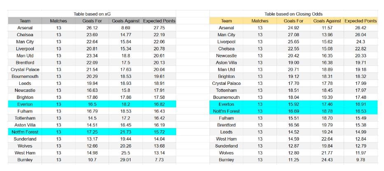Click Arsenal's expected points value 27.75

(x=159, y=28)
